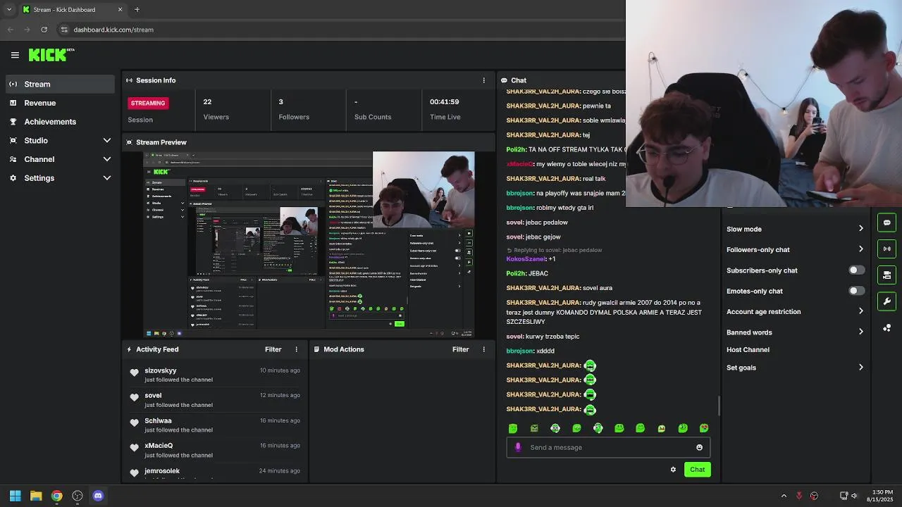Image resolution: width=902 pixels, height=507 pixels.
Task: Click the 22 Viewers count
Action: click(207, 102)
